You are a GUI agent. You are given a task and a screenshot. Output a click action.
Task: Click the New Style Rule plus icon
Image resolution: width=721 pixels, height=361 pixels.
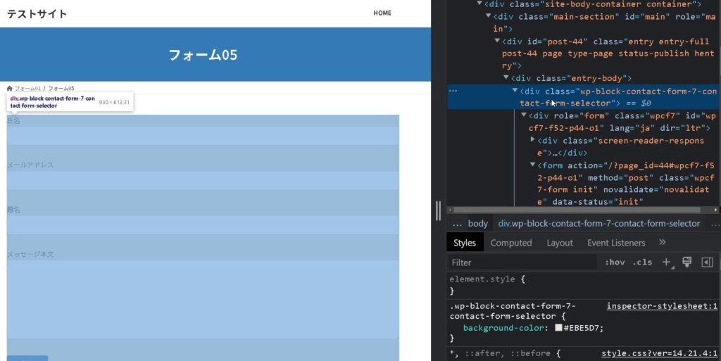click(x=666, y=262)
